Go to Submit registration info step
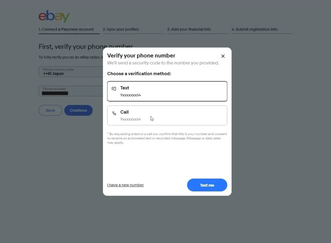The image size is (331, 243). coord(254,29)
